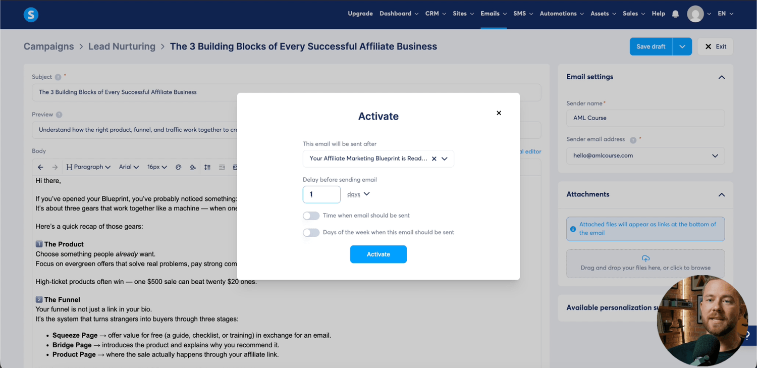Expand the Save draft arrow menu
The height and width of the screenshot is (368, 757).
click(682, 46)
